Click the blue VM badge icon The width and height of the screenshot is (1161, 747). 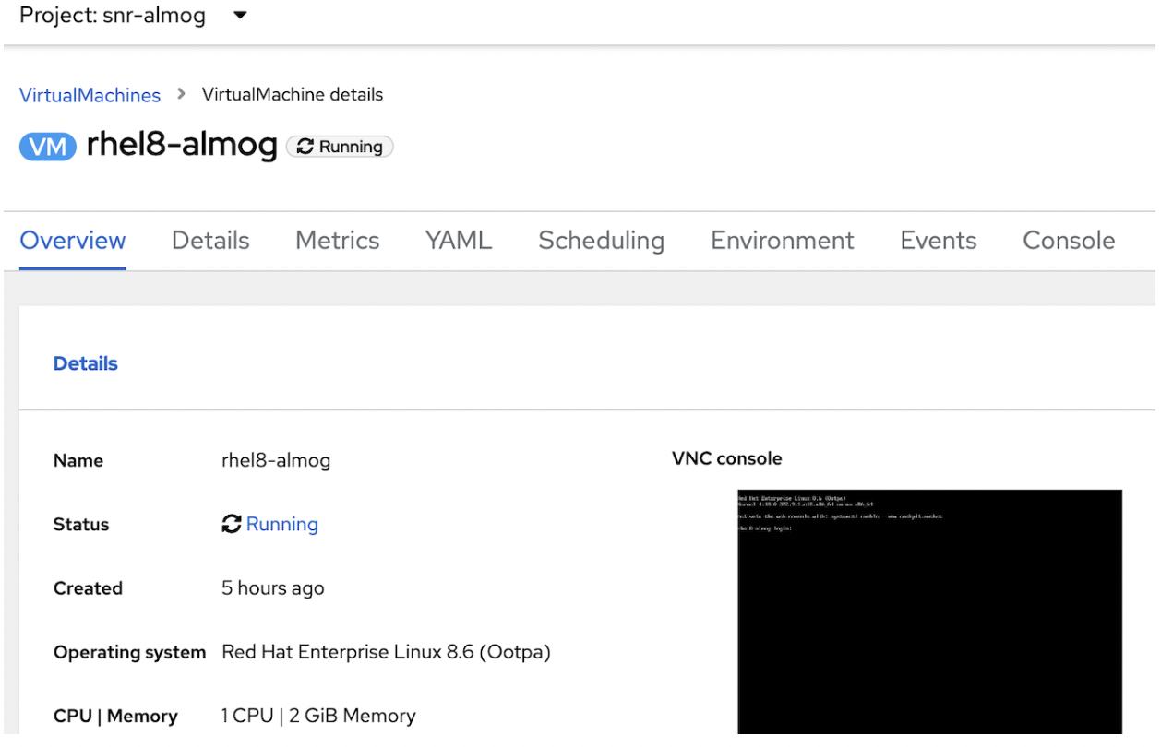[x=47, y=147]
